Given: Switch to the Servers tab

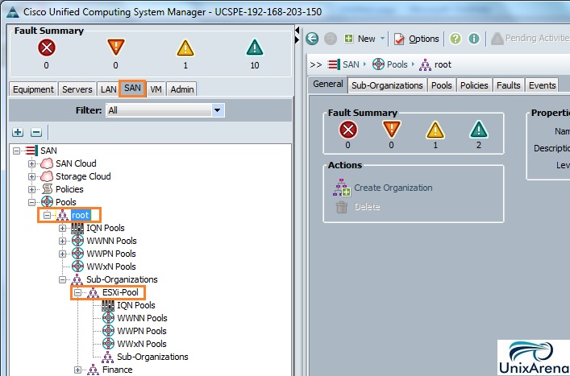Looking at the screenshot, I should tap(77, 89).
